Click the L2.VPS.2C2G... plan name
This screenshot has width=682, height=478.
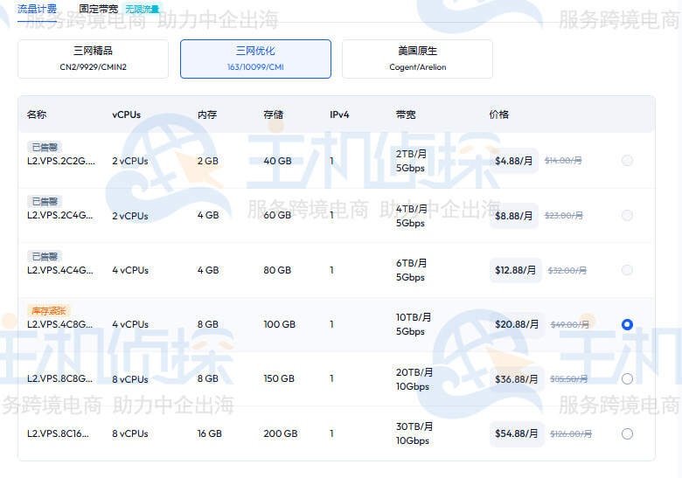[61, 161]
